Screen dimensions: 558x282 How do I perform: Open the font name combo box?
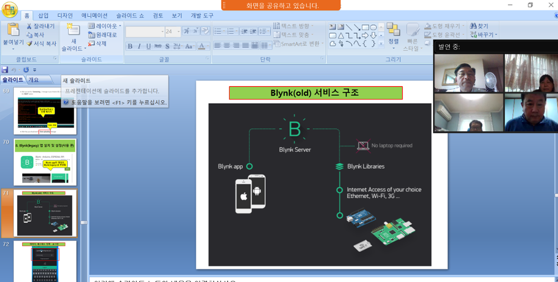(145, 31)
